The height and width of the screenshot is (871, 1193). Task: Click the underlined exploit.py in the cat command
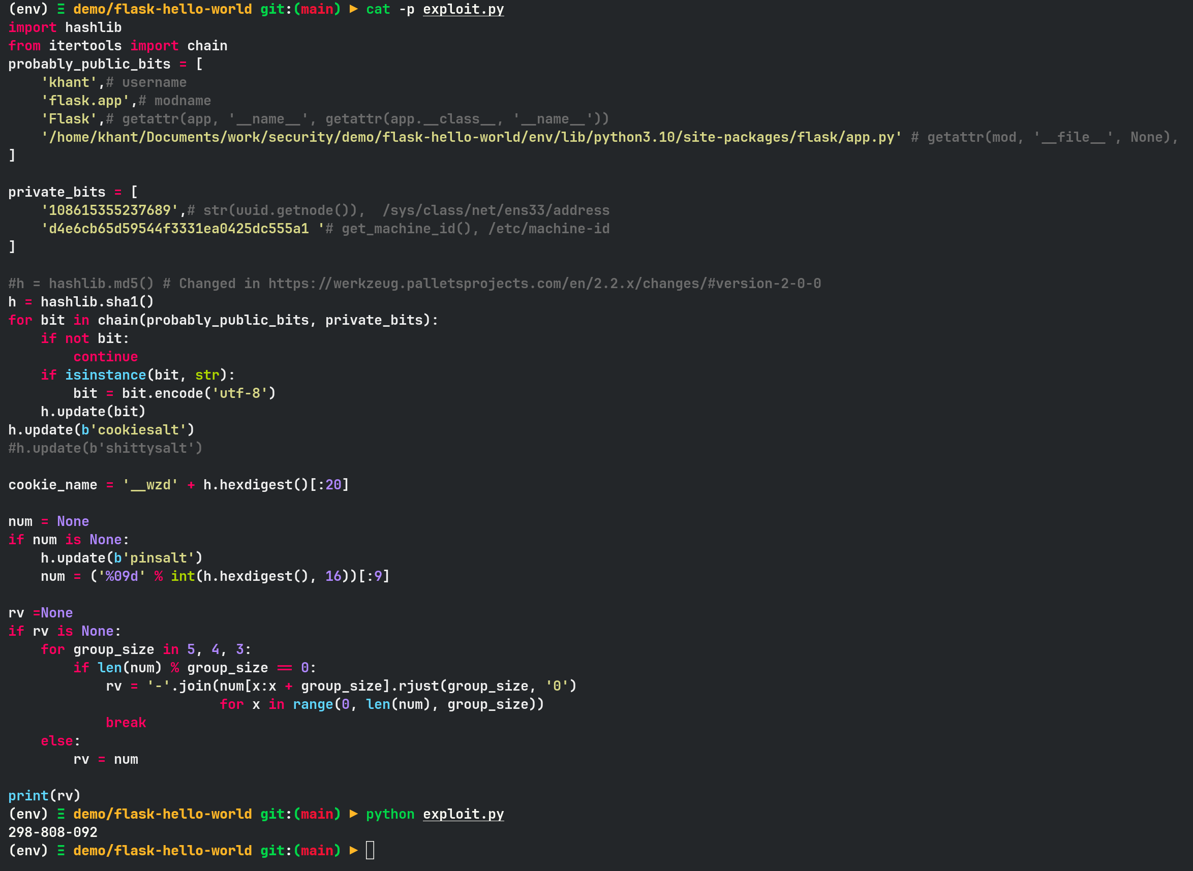click(x=463, y=10)
